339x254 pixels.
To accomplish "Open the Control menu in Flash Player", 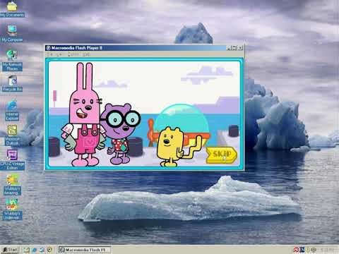I will tap(73, 54).
